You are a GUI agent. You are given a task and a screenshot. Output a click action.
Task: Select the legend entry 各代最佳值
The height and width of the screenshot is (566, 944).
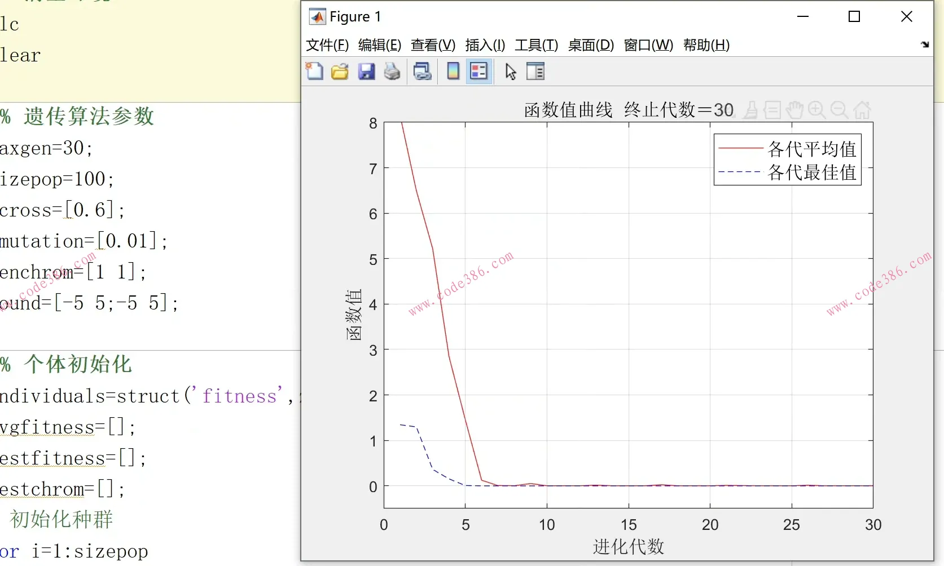pyautogui.click(x=812, y=173)
